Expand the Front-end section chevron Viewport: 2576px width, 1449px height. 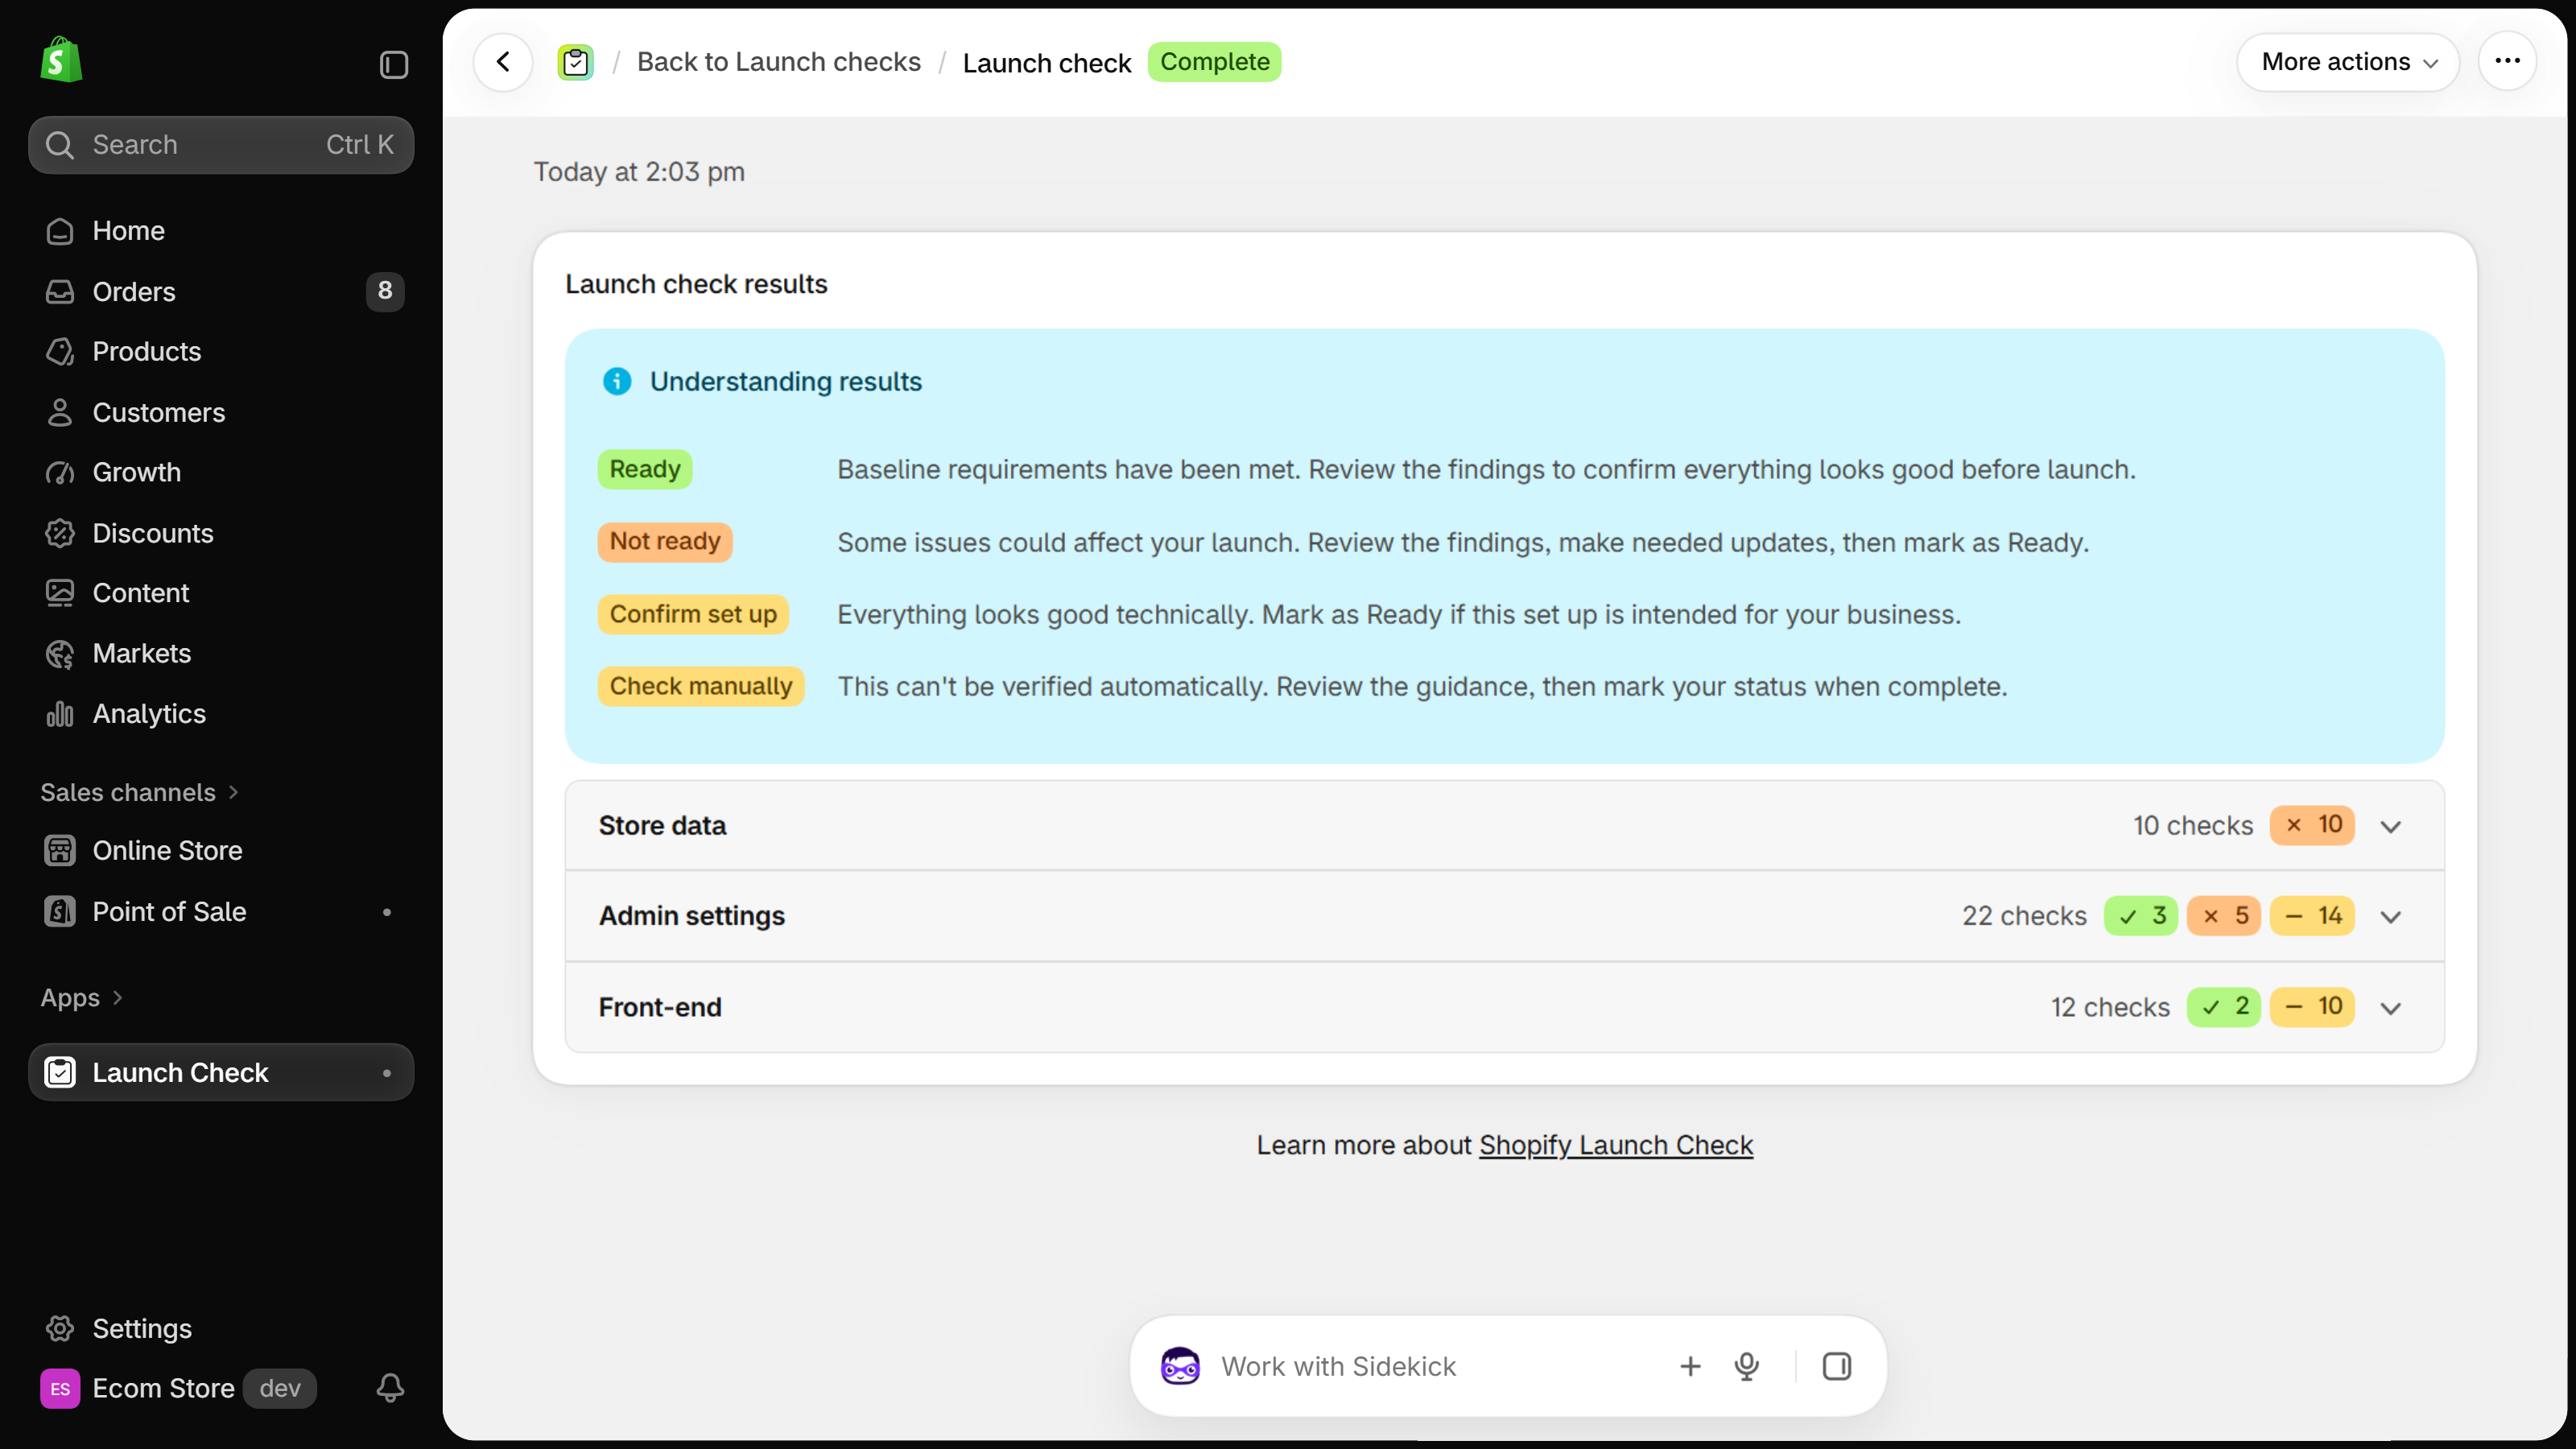[2391, 1008]
